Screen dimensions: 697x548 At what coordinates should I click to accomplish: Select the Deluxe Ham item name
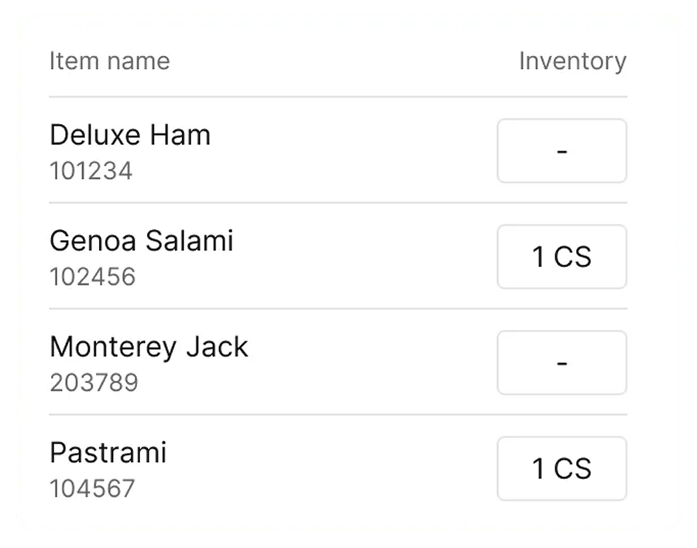(130, 135)
